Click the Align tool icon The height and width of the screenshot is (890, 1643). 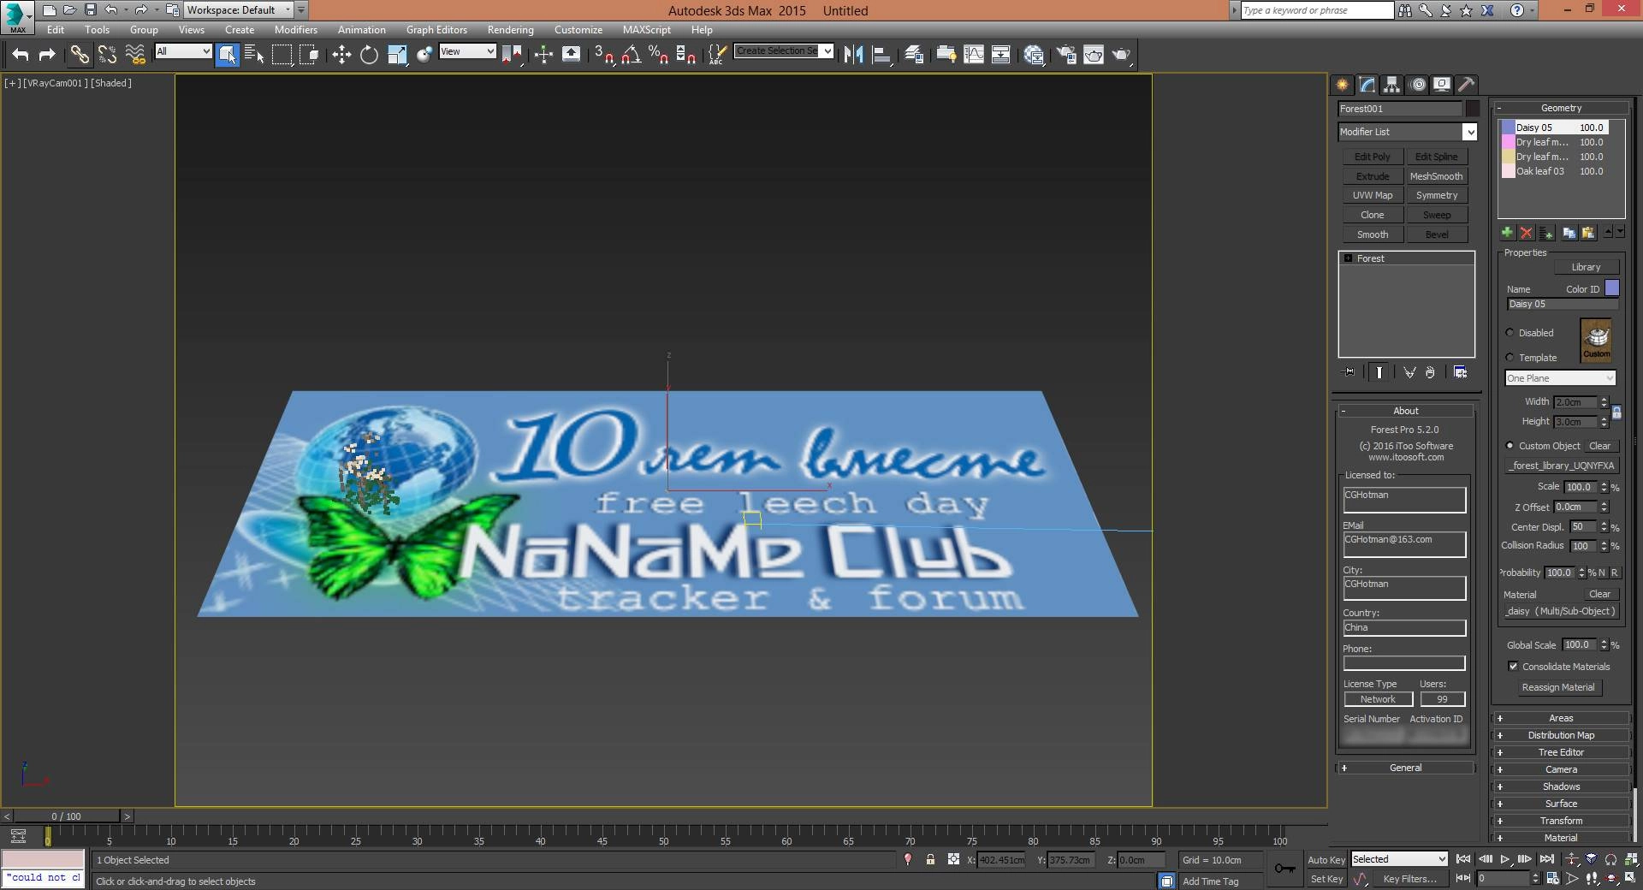[x=881, y=55]
